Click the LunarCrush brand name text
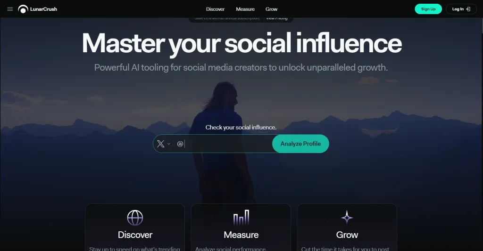Viewport: 483px width, 251px height. point(43,9)
